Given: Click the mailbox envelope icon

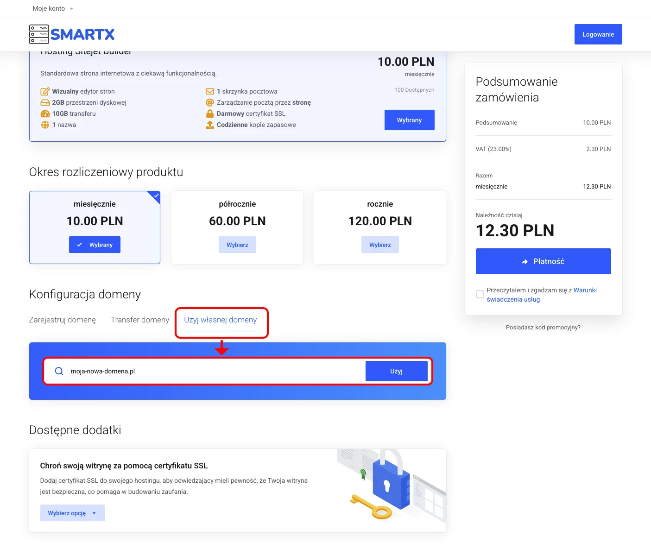Looking at the screenshot, I should [210, 91].
